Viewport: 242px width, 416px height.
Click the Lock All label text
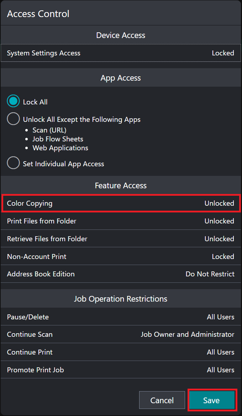(35, 102)
